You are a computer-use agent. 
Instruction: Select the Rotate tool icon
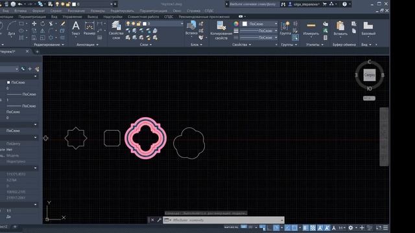click(x=43, y=24)
